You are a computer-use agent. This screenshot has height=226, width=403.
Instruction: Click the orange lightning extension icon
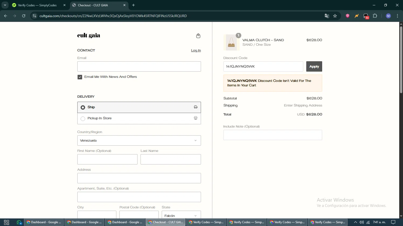357,16
